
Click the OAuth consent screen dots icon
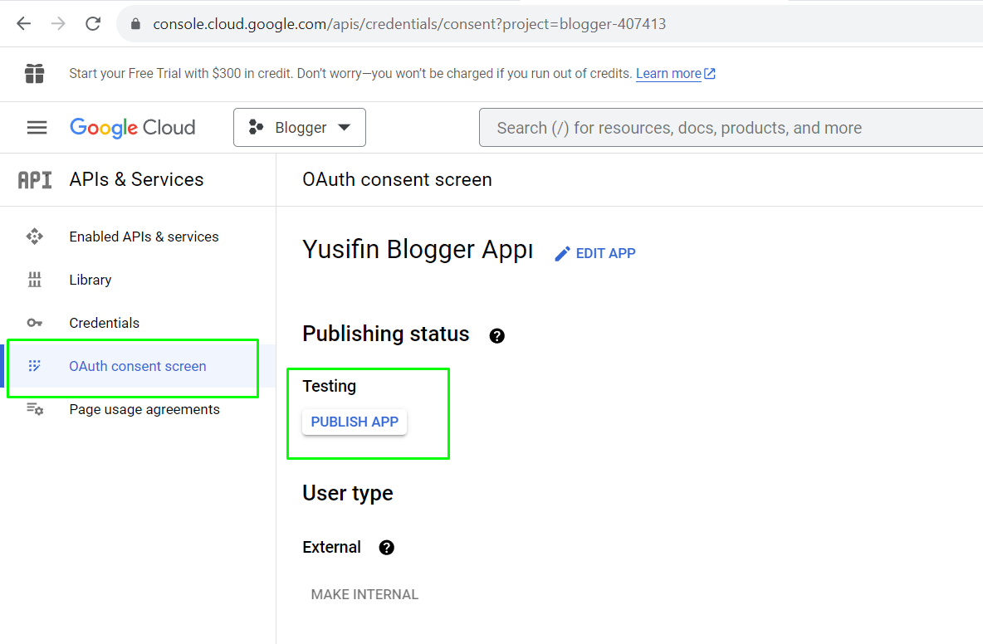pos(35,365)
